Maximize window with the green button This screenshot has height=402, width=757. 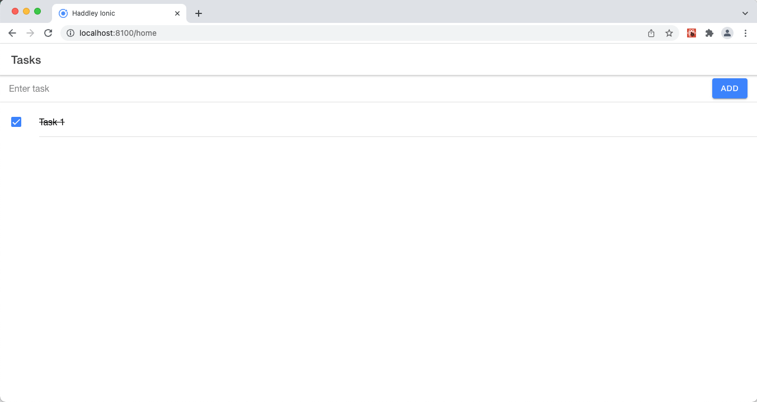pos(37,11)
